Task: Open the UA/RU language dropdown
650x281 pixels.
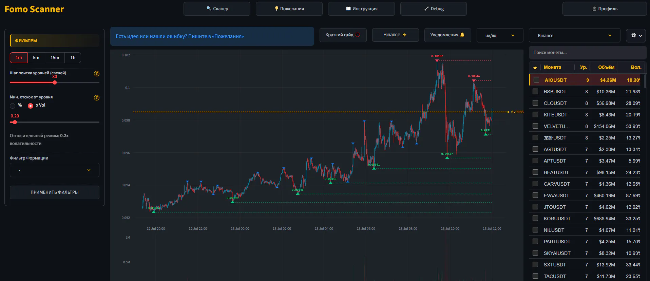Action: (500, 35)
